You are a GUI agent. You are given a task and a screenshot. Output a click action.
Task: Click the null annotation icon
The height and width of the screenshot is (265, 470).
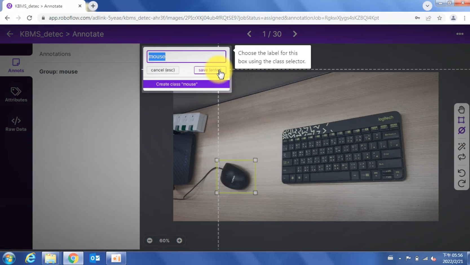461,131
